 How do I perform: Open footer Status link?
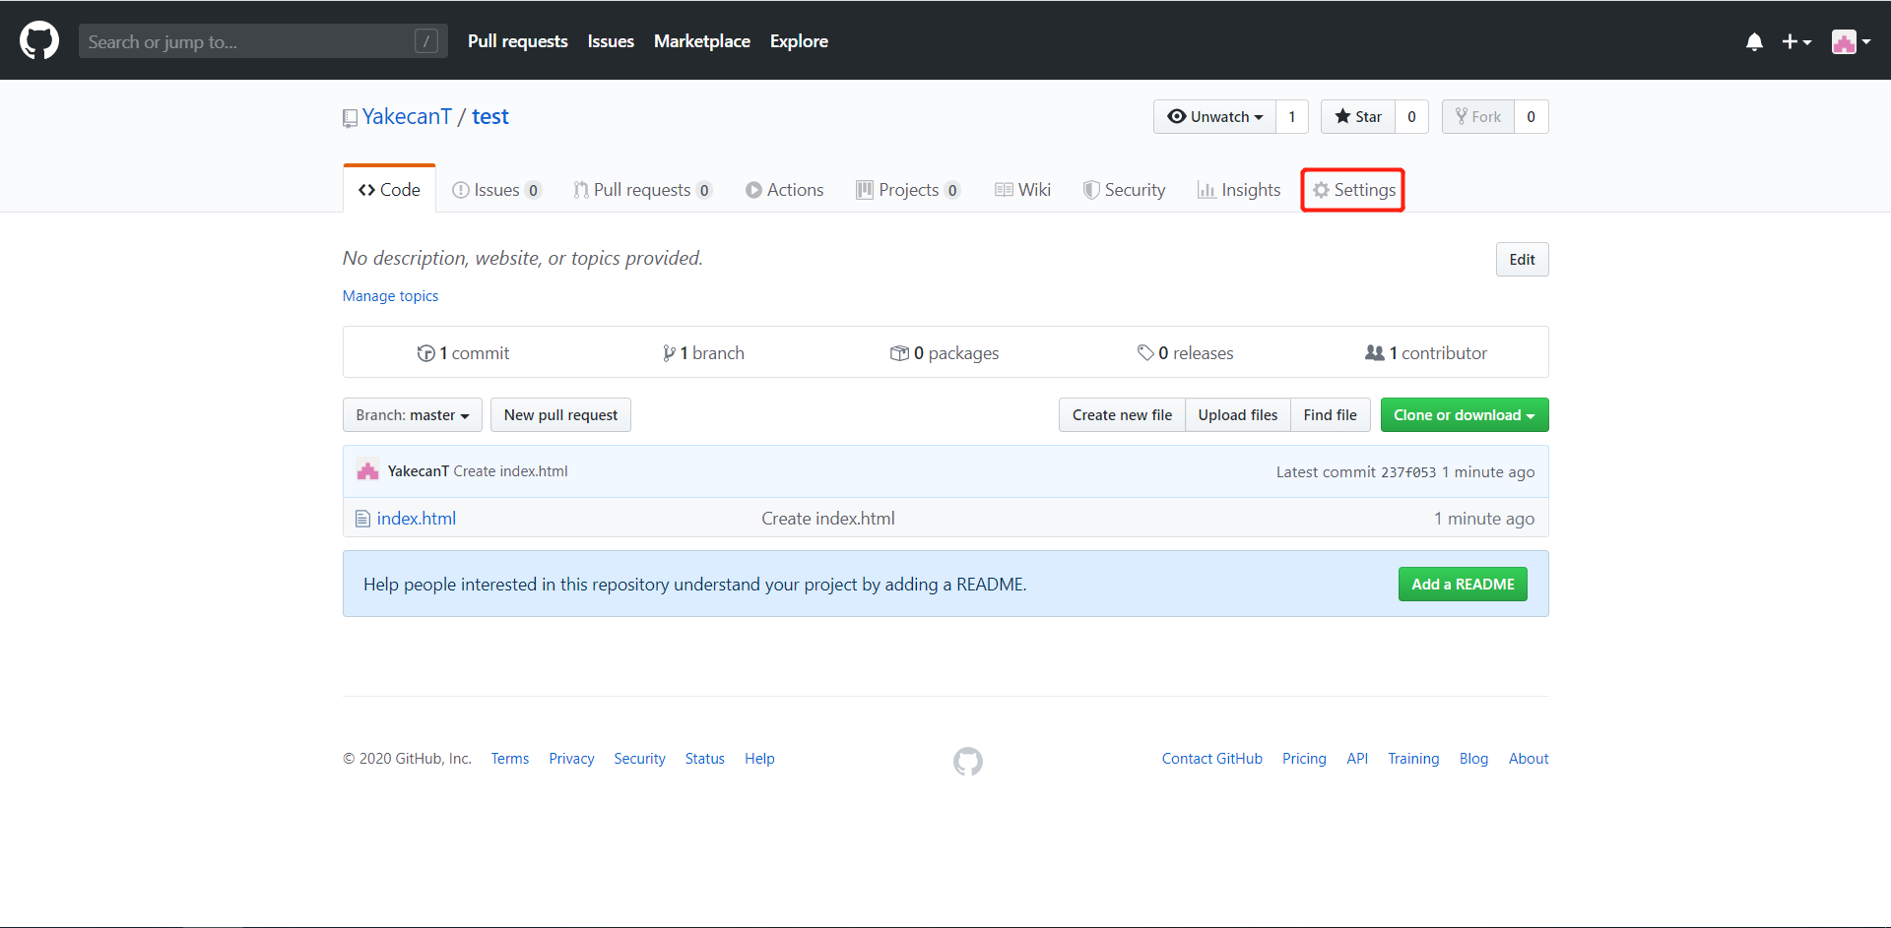point(705,759)
